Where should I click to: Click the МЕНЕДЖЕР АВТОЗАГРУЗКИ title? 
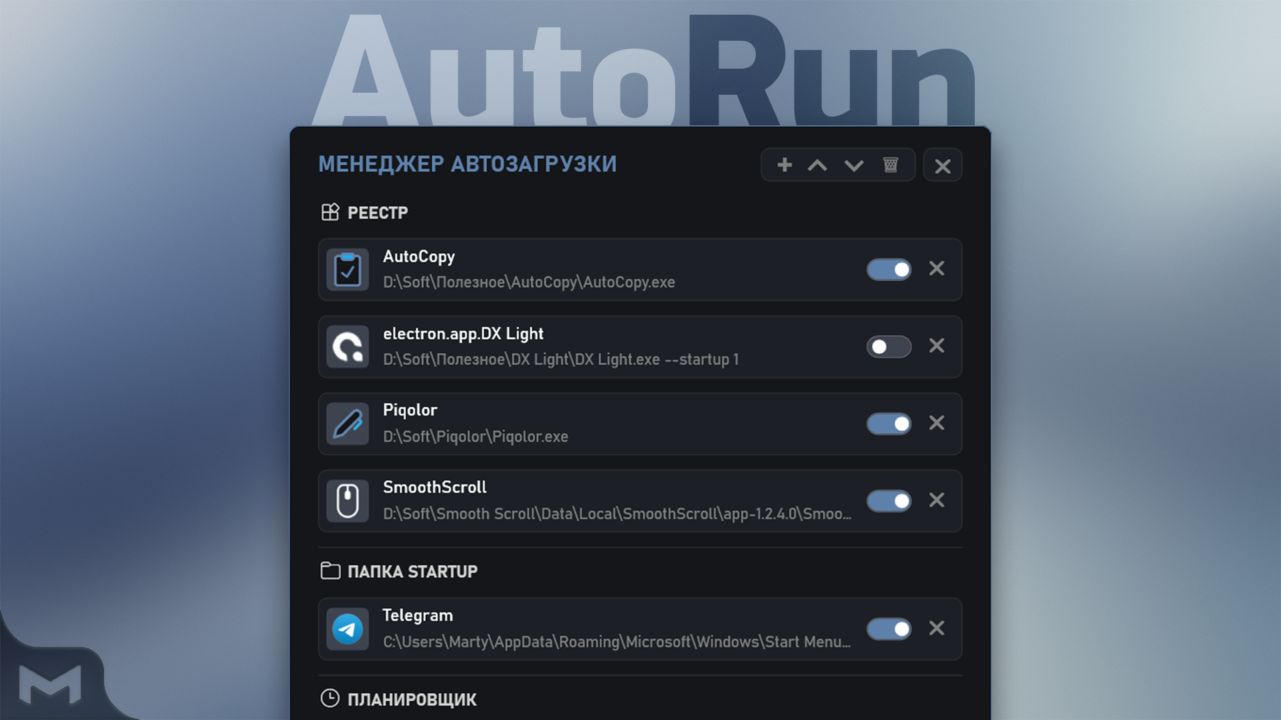(468, 164)
